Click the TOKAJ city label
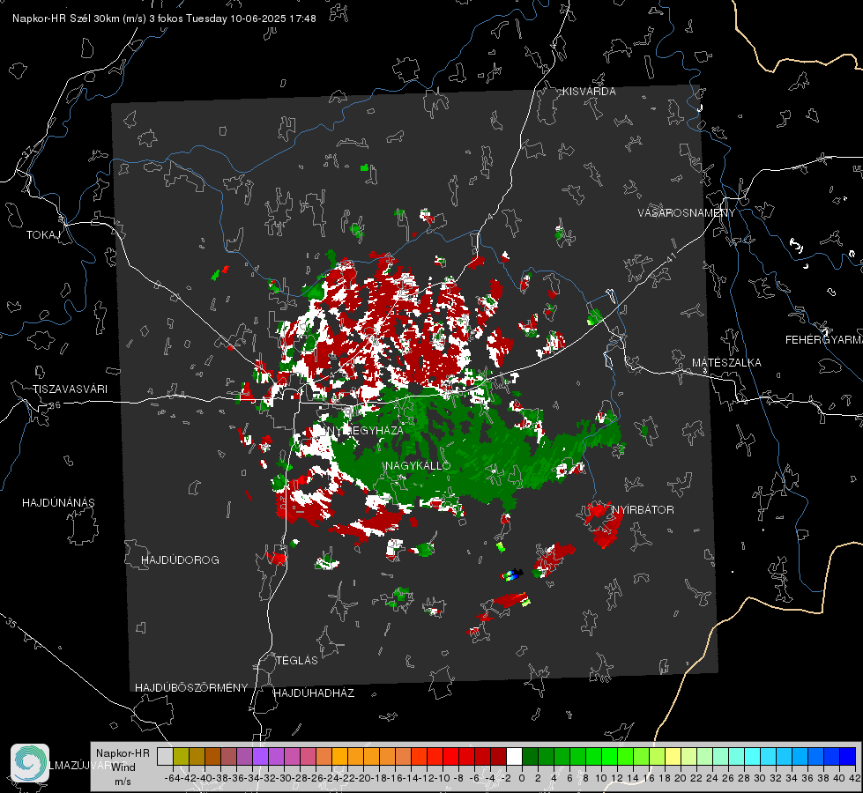This screenshot has height=793, width=863. 43,235
